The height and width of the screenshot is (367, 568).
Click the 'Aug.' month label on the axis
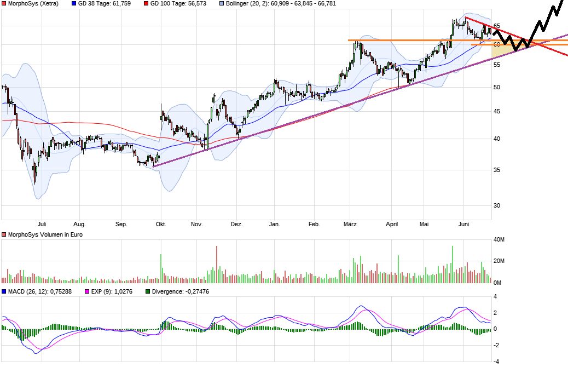click(x=80, y=224)
